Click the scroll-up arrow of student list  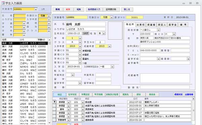coord(49,40)
